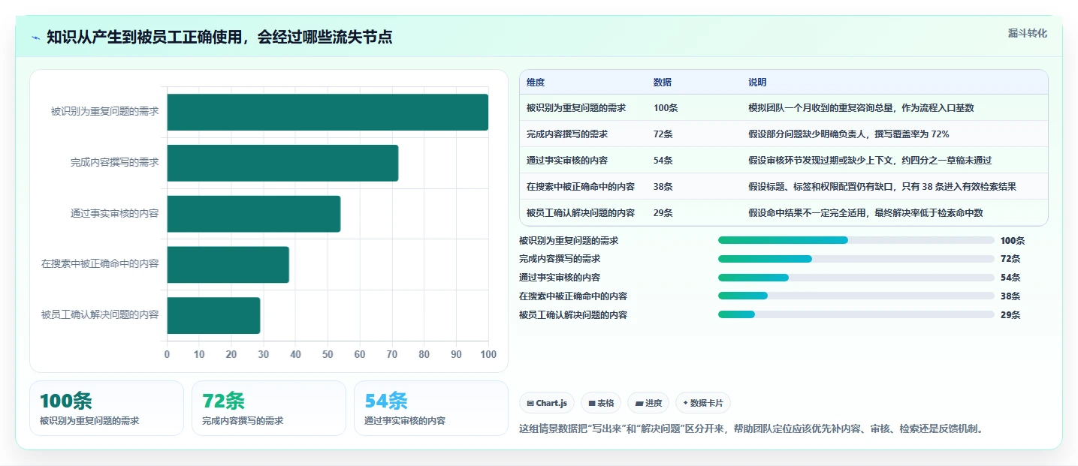Image resolution: width=1078 pixels, height=466 pixels.
Task: Click the x-axis tick label 50
Action: (328, 354)
